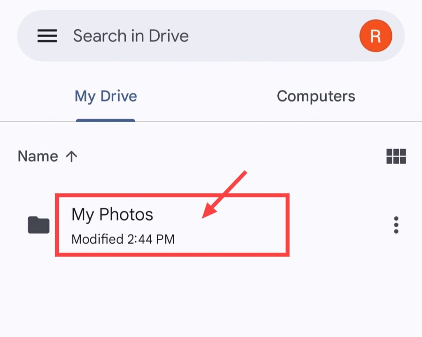Tap the blue underline beneath My Drive
Image resolution: width=422 pixels, height=337 pixels.
point(105,120)
